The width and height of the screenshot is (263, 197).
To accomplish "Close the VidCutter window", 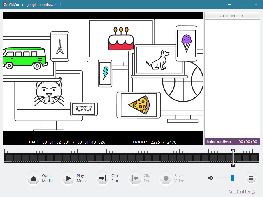I will (x=256, y=5).
